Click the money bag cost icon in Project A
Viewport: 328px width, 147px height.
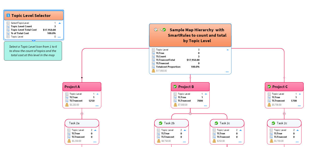(67, 105)
